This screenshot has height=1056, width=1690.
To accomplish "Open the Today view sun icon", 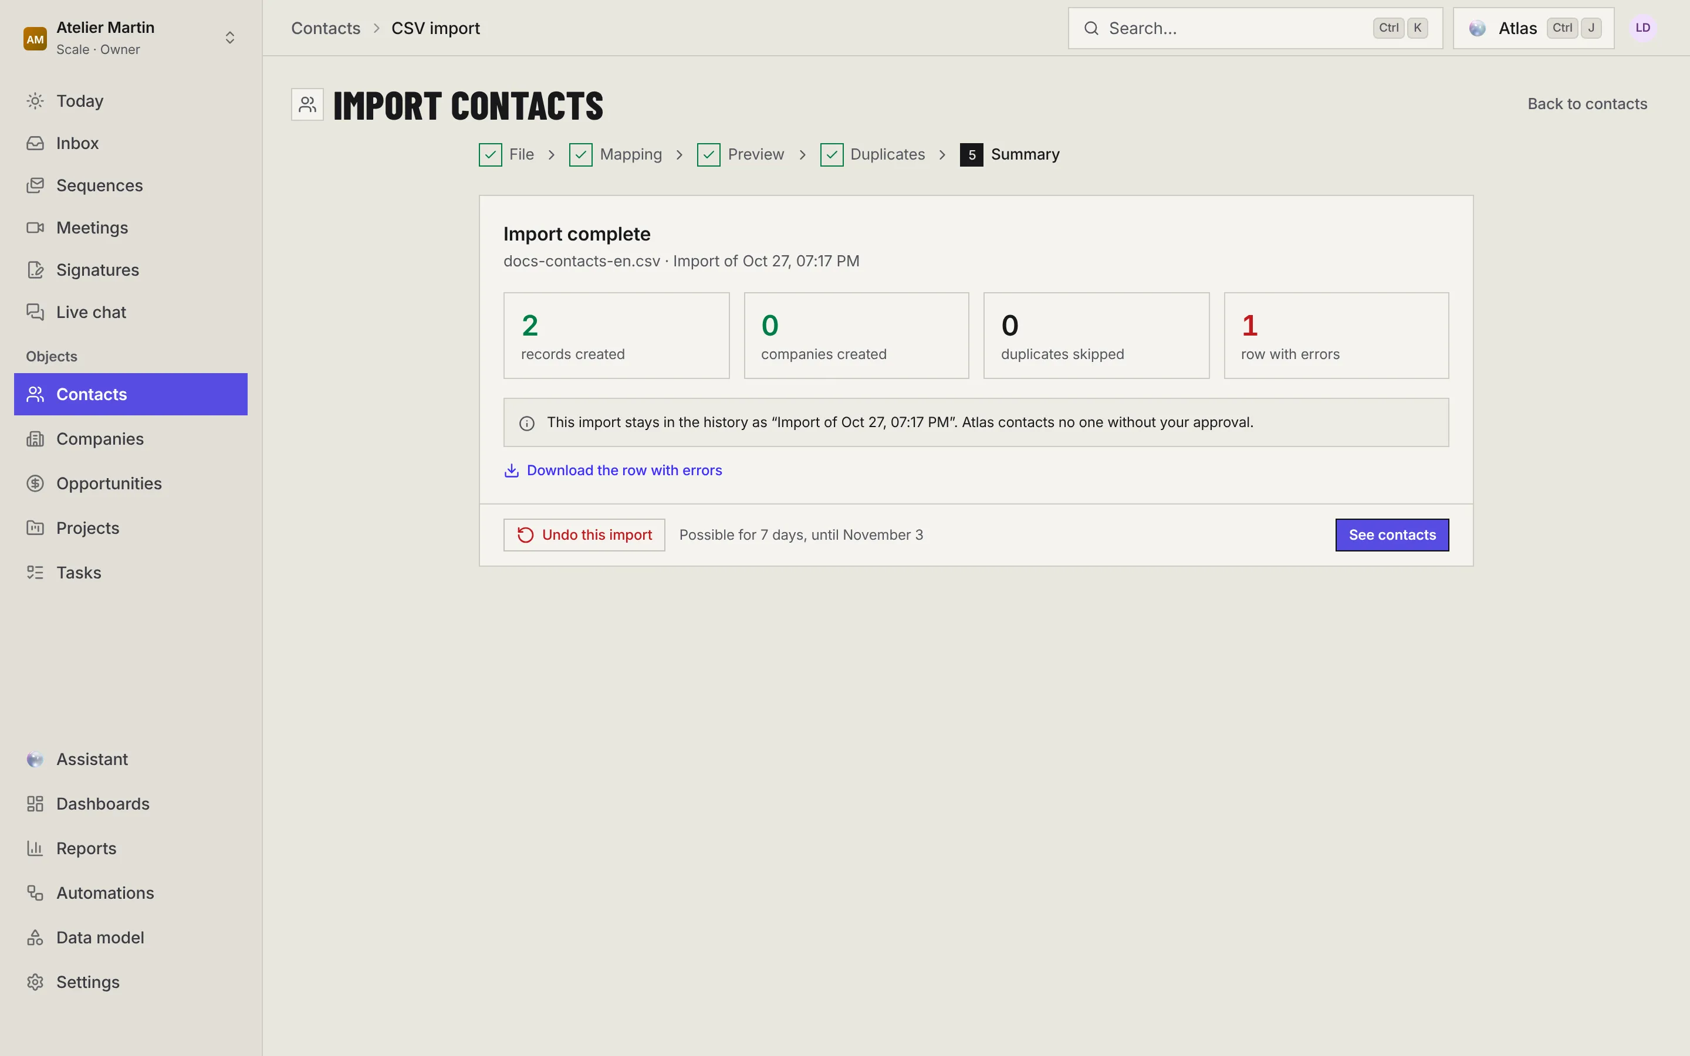I will point(35,101).
